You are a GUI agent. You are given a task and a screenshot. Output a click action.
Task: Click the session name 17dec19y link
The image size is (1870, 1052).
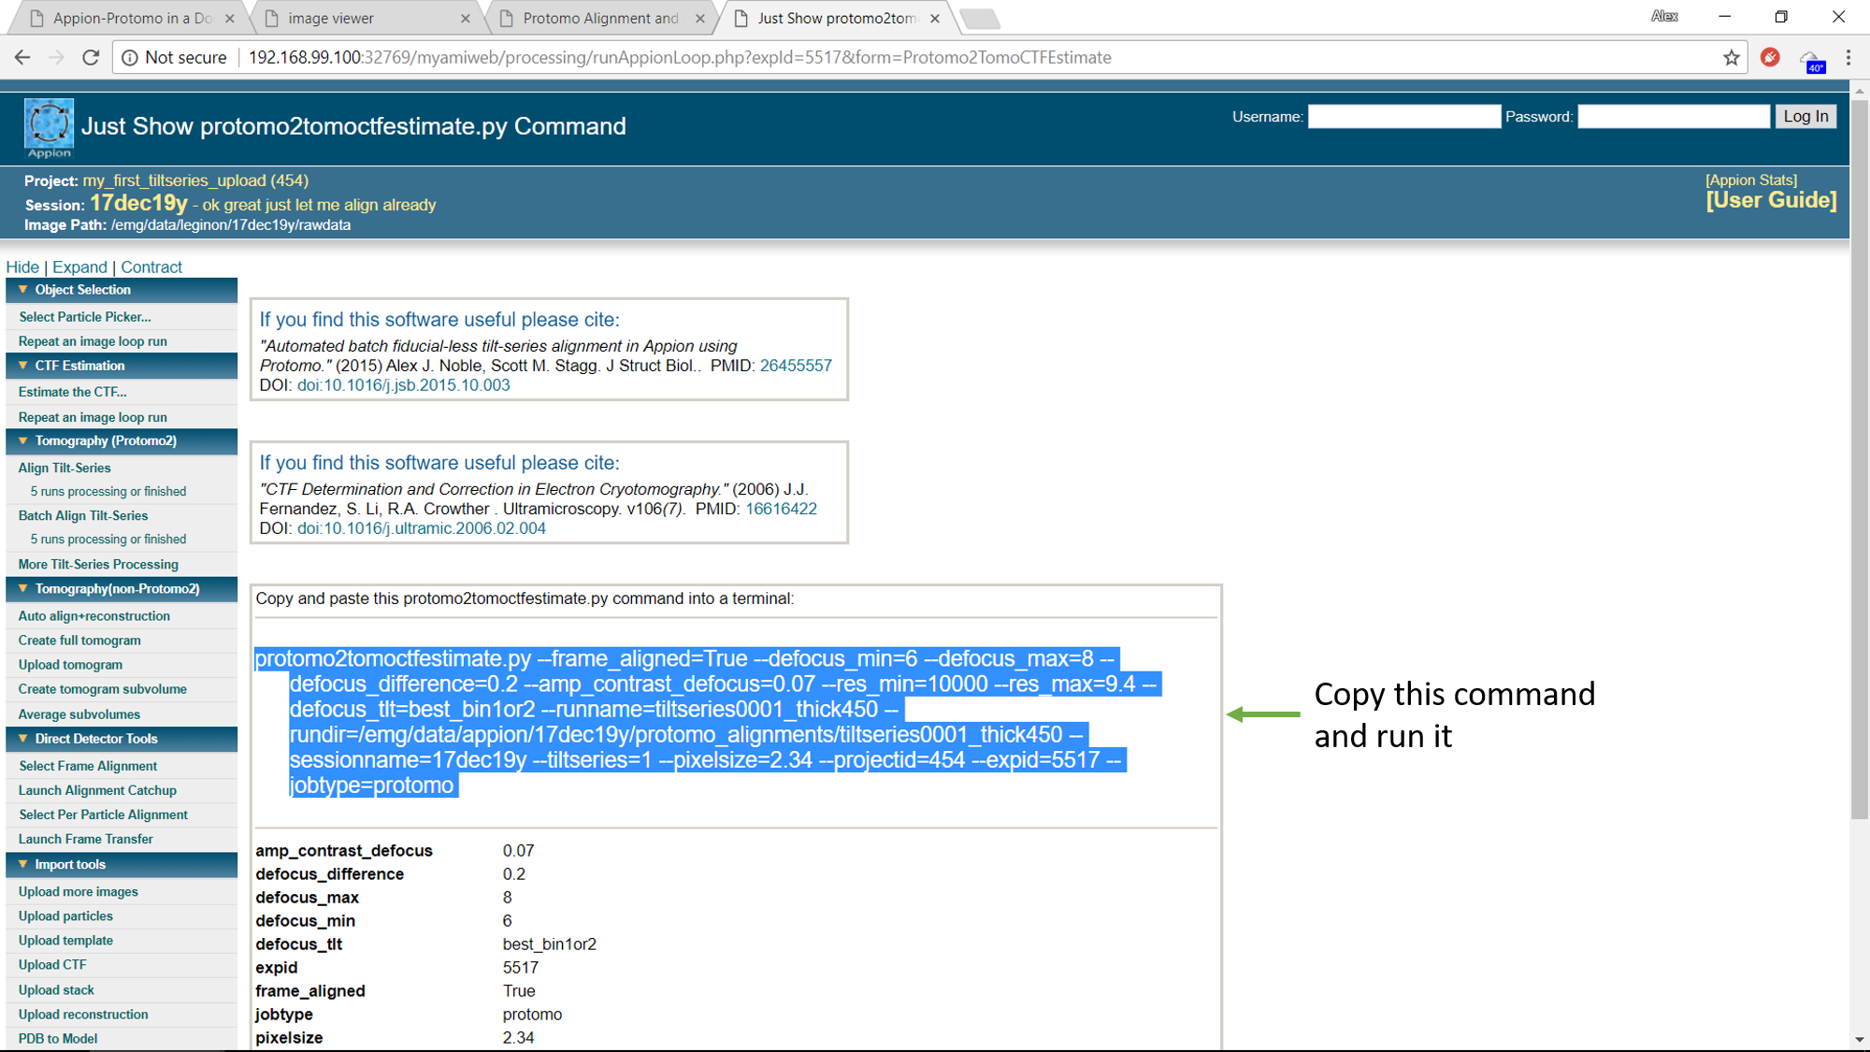click(138, 203)
